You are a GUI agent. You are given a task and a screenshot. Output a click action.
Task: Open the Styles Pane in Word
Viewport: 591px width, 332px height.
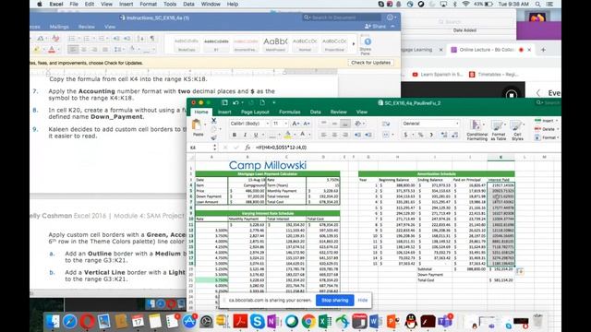point(366,45)
